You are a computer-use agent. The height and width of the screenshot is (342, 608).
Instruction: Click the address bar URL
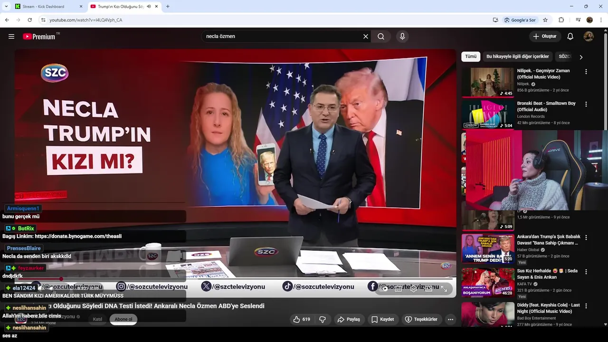coord(86,20)
